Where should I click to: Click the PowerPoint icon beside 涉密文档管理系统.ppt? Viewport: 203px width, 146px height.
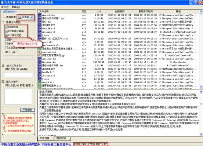click(40, 55)
